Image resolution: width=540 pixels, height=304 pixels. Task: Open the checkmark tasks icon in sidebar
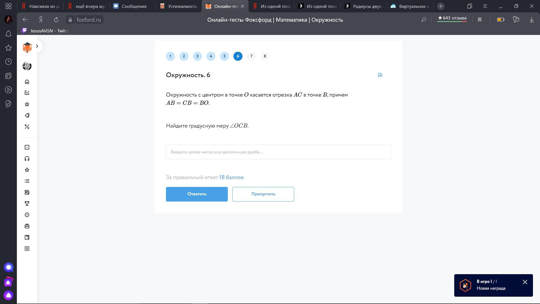pos(27,93)
